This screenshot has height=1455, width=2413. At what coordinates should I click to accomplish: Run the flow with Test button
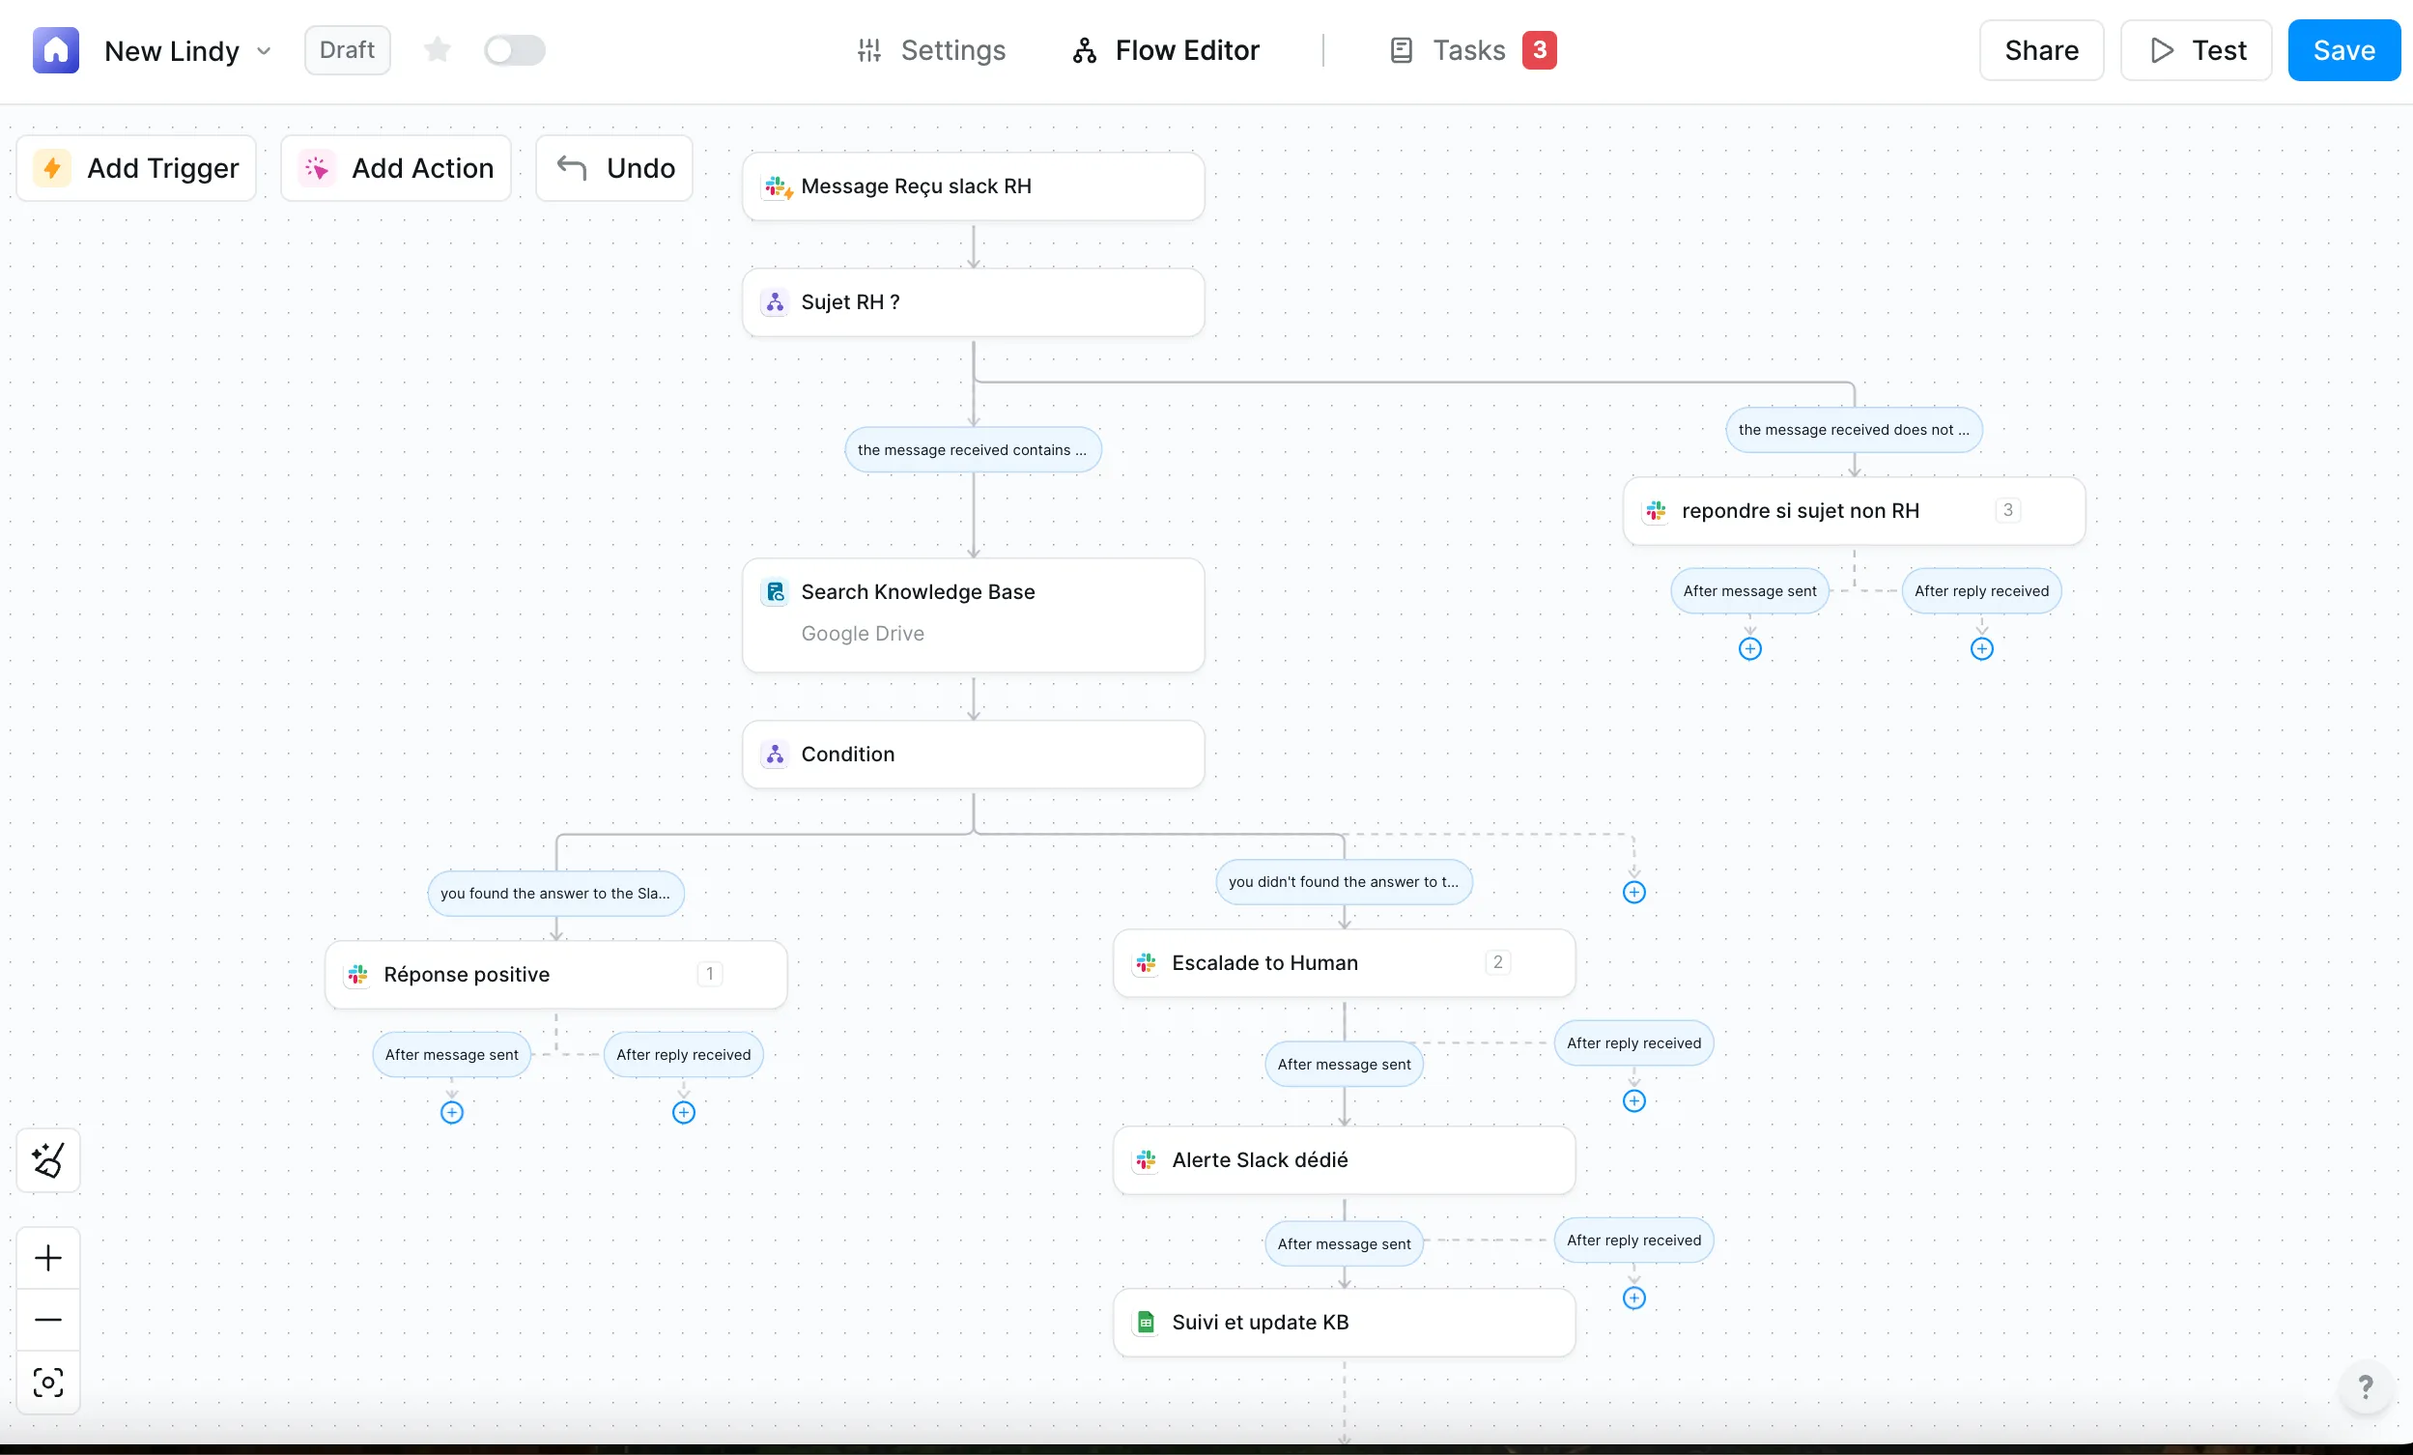click(x=2195, y=50)
